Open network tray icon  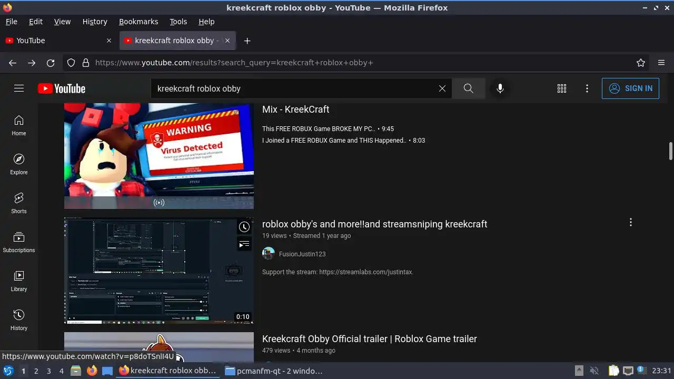pos(628,371)
